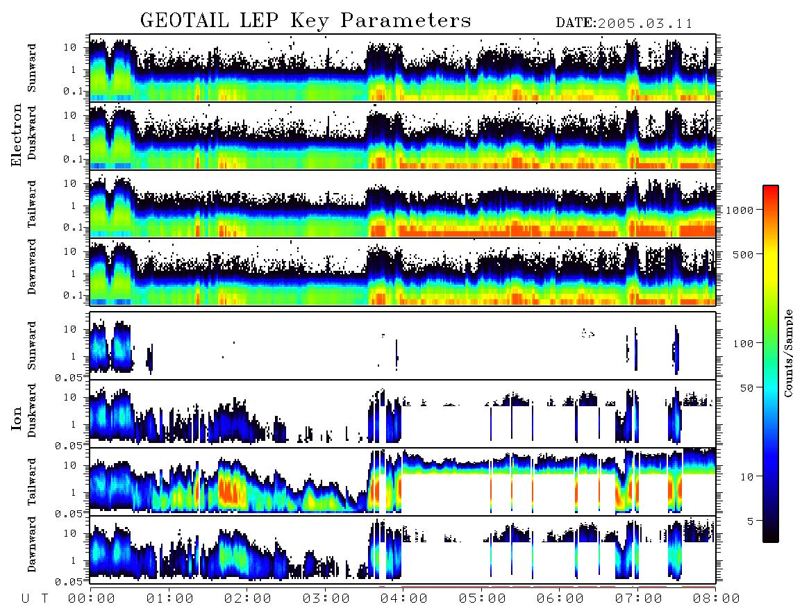The image size is (793, 611).
Task: Click the "07:00" time tick label
Action: click(639, 599)
